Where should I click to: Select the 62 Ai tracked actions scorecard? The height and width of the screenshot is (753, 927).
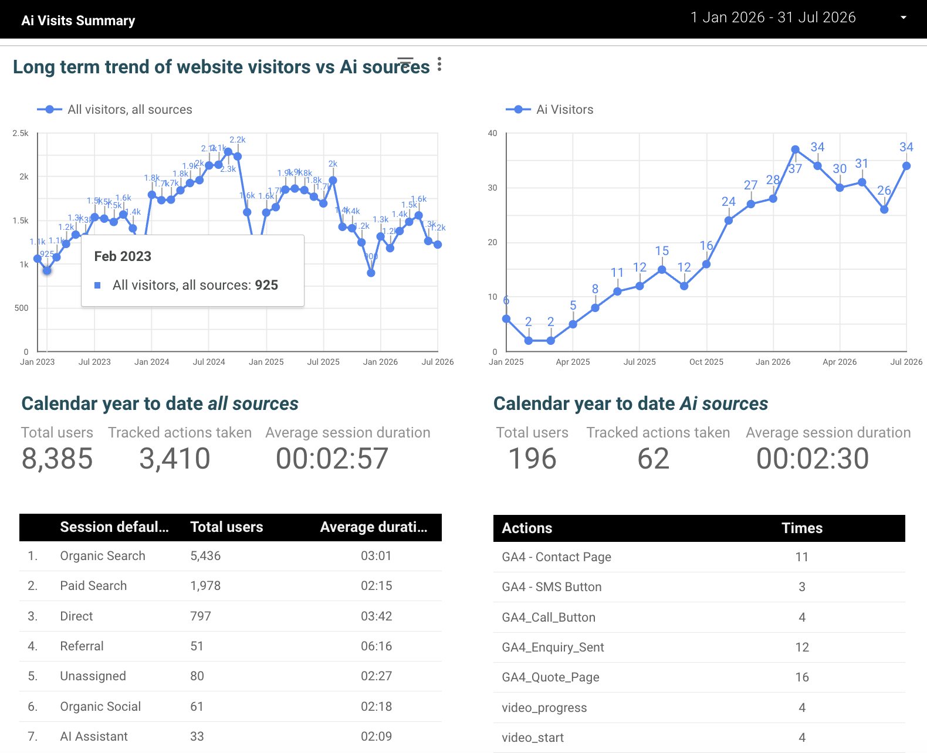pyautogui.click(x=658, y=450)
